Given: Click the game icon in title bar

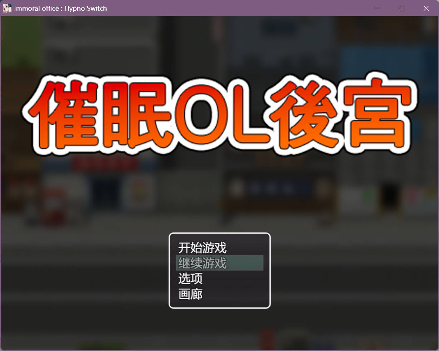Looking at the screenshot, I should (7, 8).
